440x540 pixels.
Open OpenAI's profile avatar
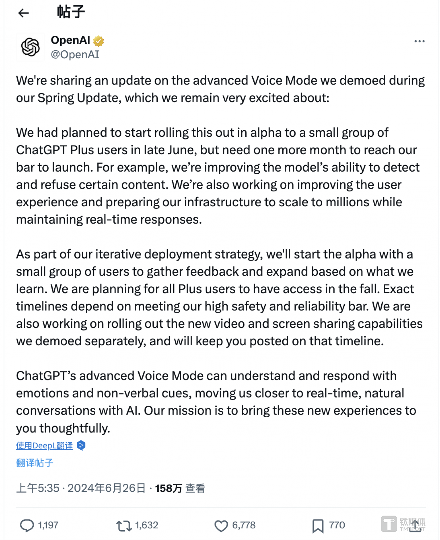(30, 47)
